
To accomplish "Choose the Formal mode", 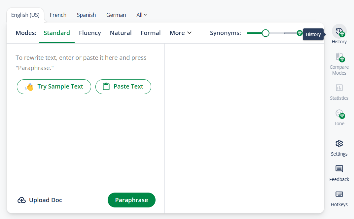I will [151, 33].
